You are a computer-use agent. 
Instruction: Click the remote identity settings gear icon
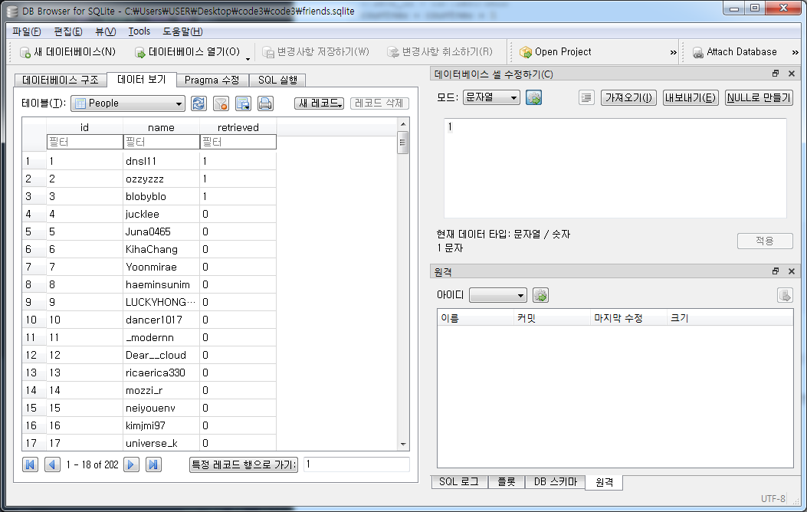[540, 295]
